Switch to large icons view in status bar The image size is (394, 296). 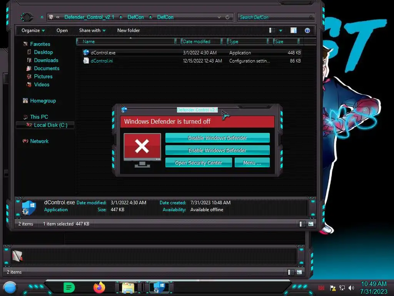click(311, 224)
